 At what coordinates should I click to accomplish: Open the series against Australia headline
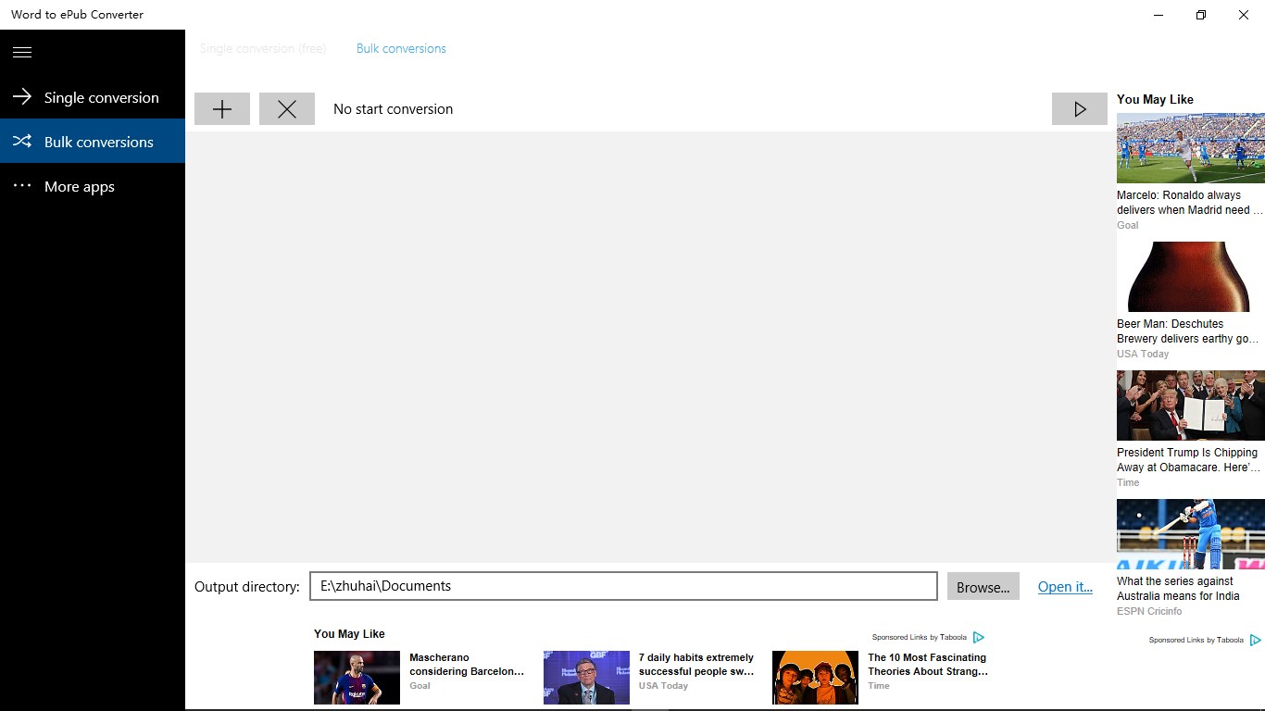click(1178, 589)
